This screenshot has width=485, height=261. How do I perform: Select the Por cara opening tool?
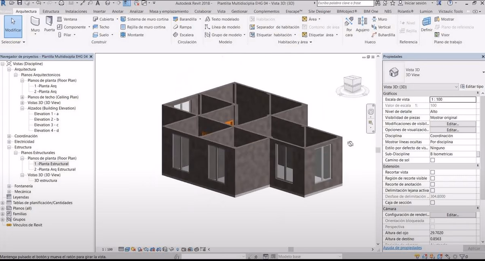click(x=349, y=26)
